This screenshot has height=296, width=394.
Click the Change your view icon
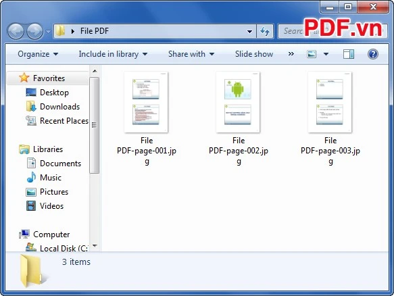pyautogui.click(x=312, y=54)
